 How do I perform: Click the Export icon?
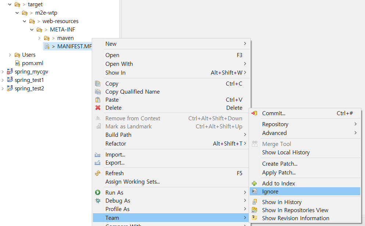(x=98, y=162)
